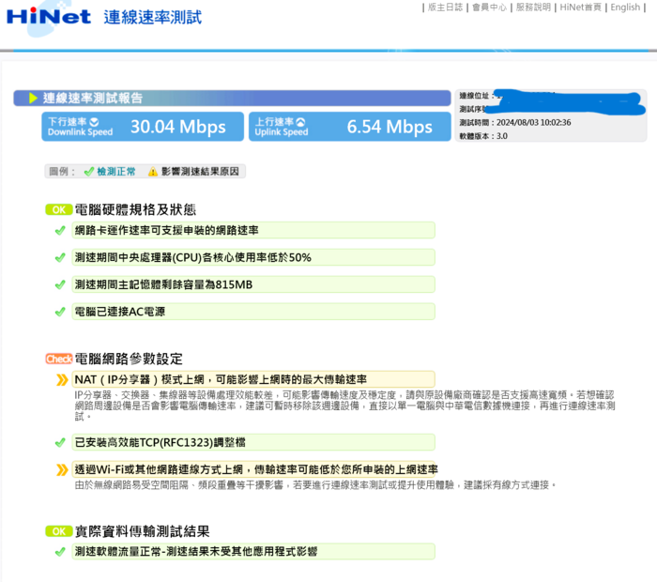Screen dimensions: 657x582
Task: Click the OK badge beside 電腦硬體規格及狀態
Action: (58, 209)
